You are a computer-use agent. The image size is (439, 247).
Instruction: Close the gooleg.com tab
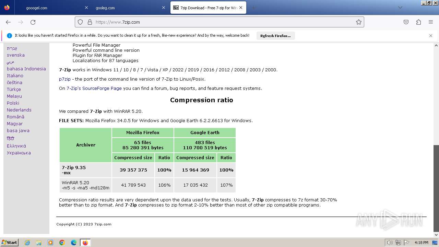164,8
